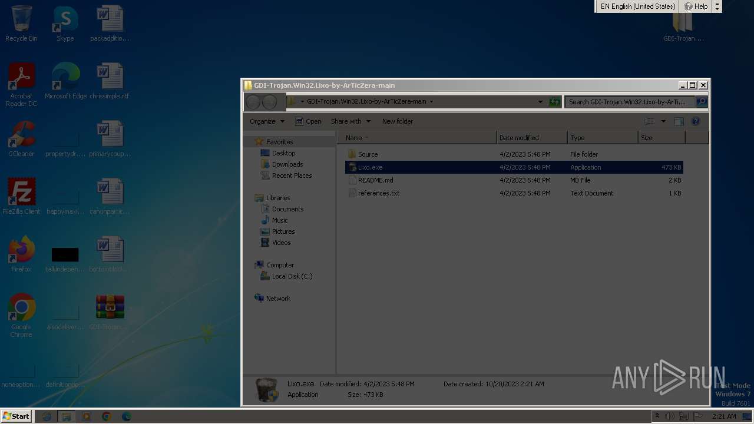Screen dimensions: 754x424
Task: Open the Recycle Bin desktop icon
Action: click(21, 24)
